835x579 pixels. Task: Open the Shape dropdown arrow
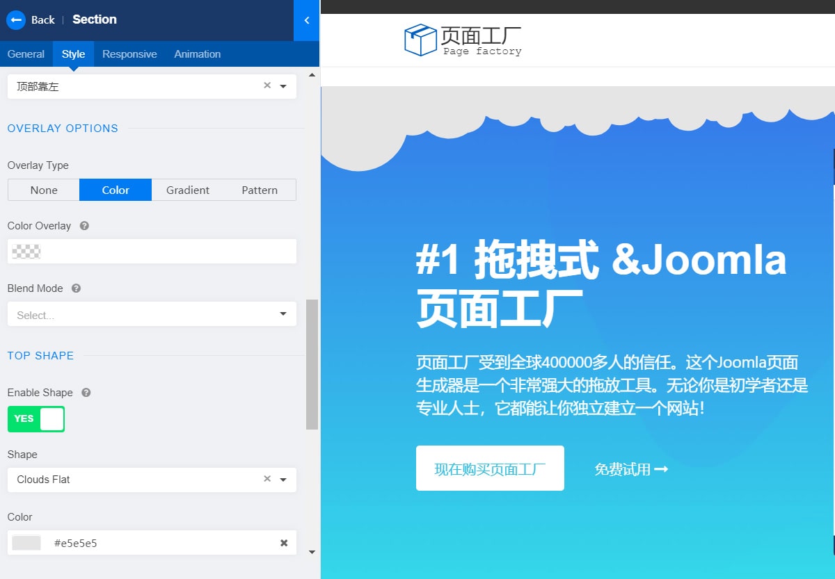click(x=283, y=480)
